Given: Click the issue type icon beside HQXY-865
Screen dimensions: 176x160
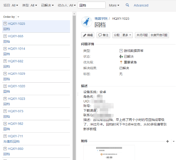Looking at the screenshot, I should pos(5,36).
